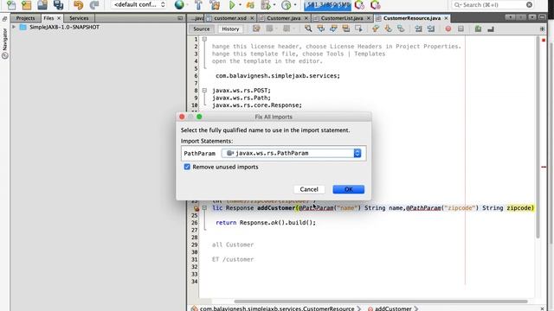This screenshot has height=311, width=554.
Task: Click the editor horizontal scrollbar
Action: coord(381,301)
